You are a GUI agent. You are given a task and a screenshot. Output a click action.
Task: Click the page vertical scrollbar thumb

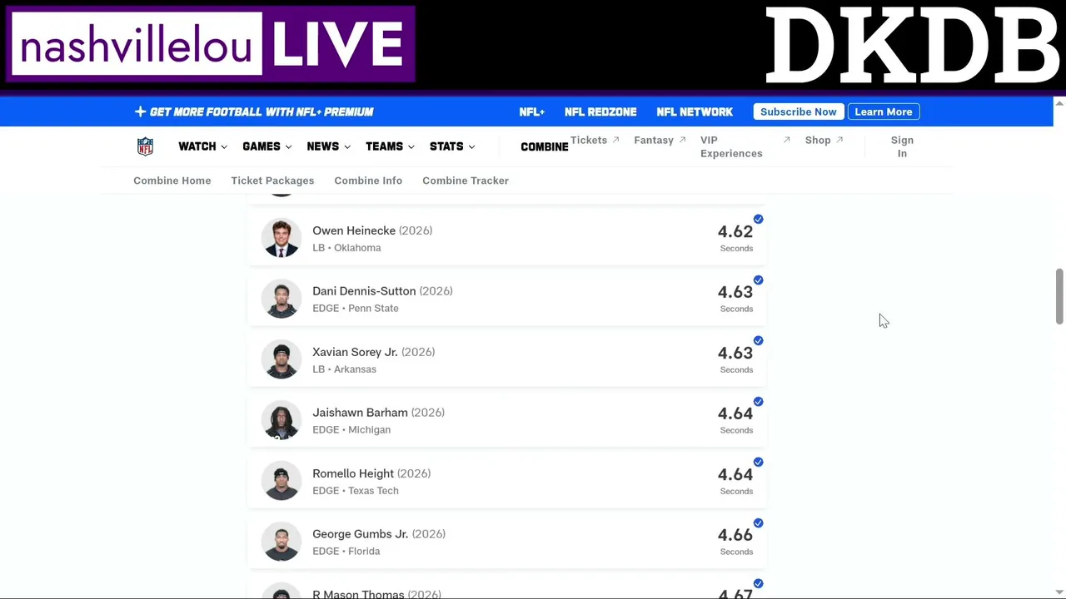tap(1059, 296)
